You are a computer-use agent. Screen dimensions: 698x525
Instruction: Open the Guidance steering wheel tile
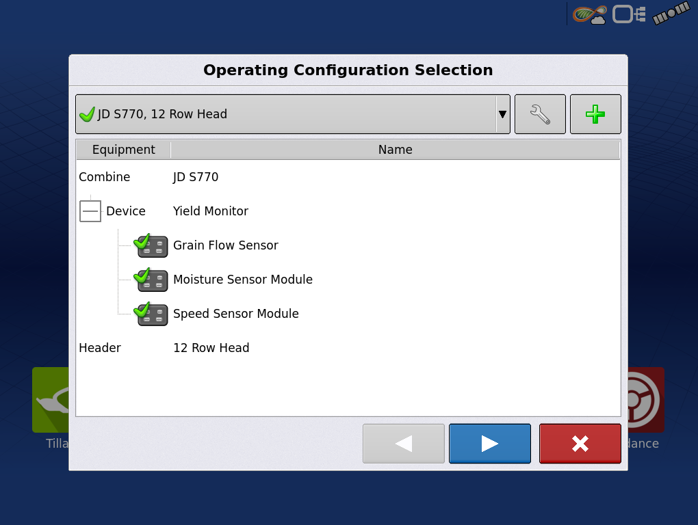coord(646,400)
